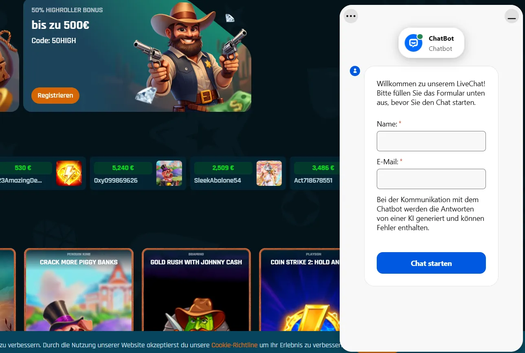
Task: Open the chat options menu (three dots)
Action: pyautogui.click(x=350, y=16)
